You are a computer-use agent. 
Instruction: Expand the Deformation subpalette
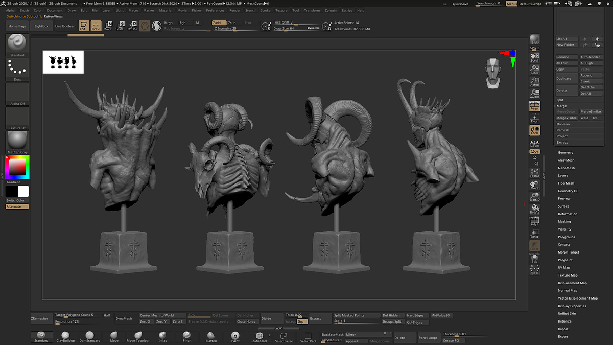567,214
